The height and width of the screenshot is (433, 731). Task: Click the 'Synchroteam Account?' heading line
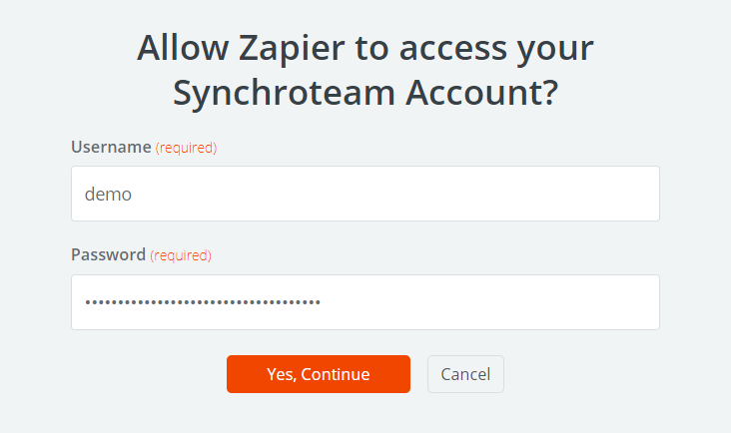[x=365, y=93]
